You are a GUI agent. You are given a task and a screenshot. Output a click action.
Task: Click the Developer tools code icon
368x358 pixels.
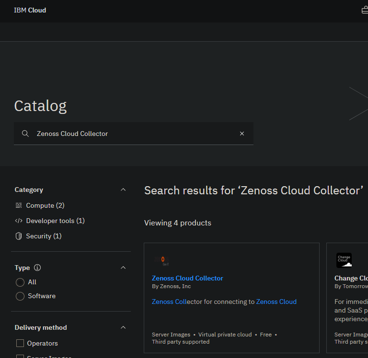[19, 221]
